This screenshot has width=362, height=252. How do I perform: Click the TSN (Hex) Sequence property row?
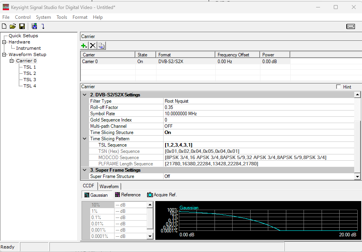[x=222, y=151]
